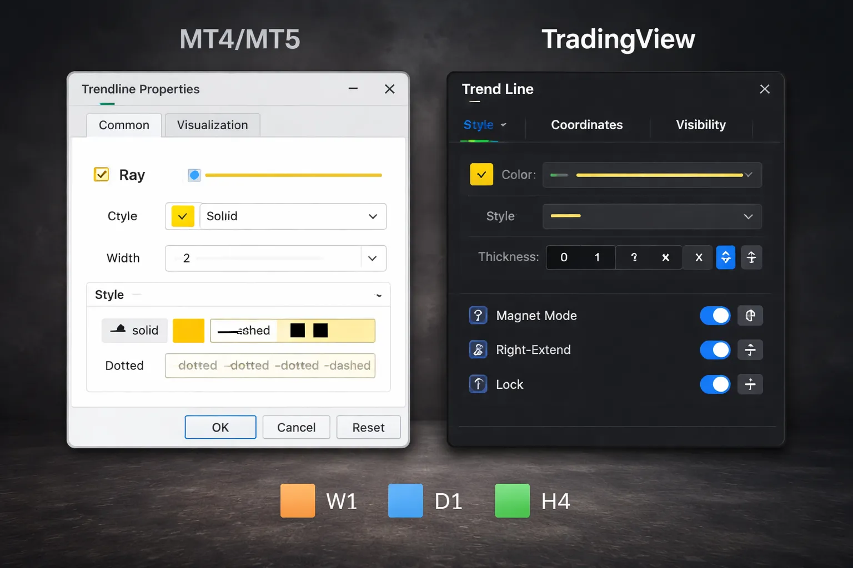Switch to the Coordinates tab
The width and height of the screenshot is (853, 568).
586,125
